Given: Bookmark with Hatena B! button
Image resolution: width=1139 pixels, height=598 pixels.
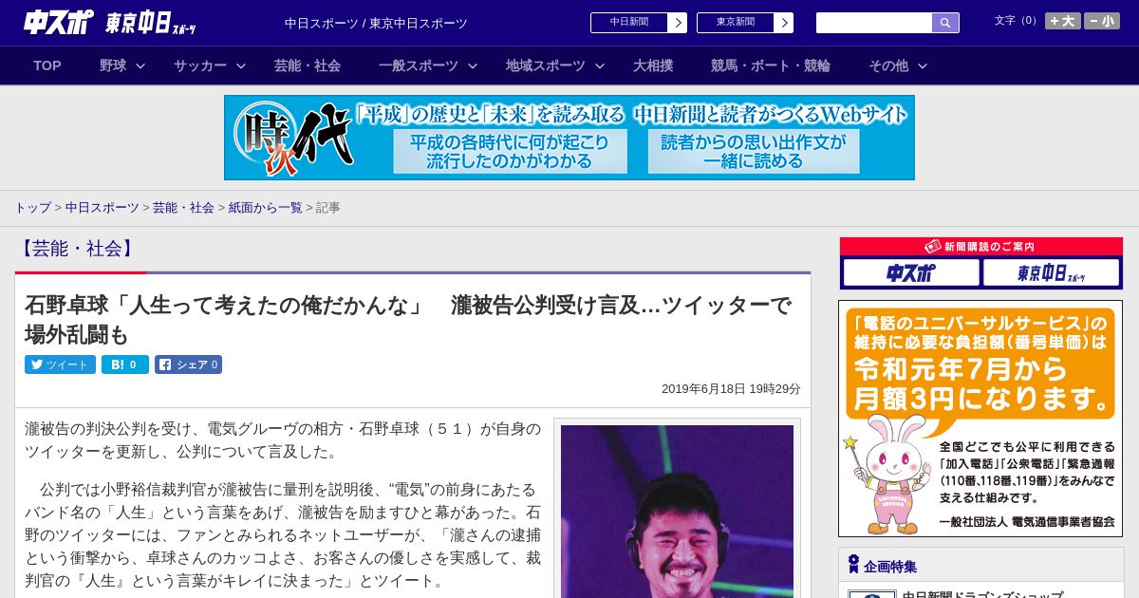Looking at the screenshot, I should click(125, 364).
